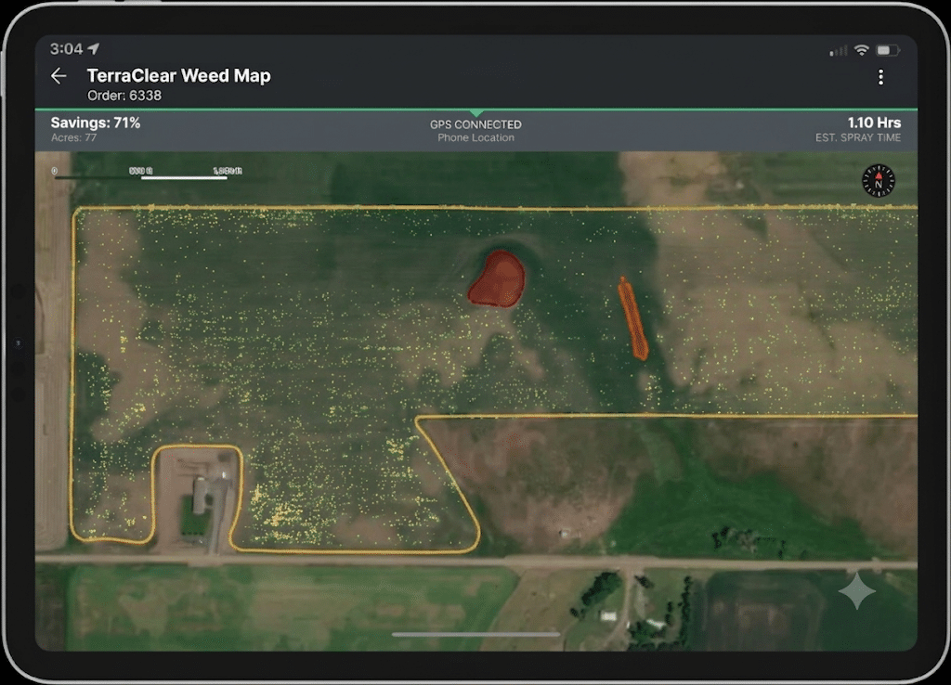This screenshot has width=951, height=685.
Task: Tap the map scale bar
Action: [x=146, y=173]
